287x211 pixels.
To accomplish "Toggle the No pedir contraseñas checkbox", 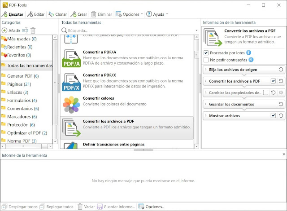I will pyautogui.click(x=206, y=60).
